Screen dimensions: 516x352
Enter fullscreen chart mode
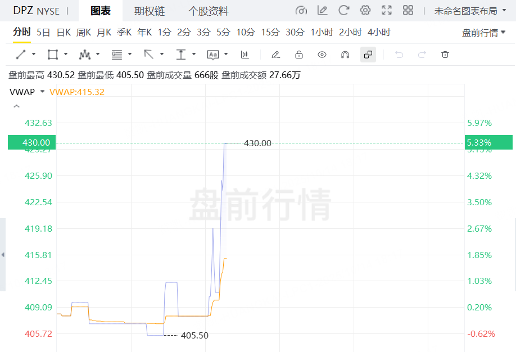(x=387, y=10)
